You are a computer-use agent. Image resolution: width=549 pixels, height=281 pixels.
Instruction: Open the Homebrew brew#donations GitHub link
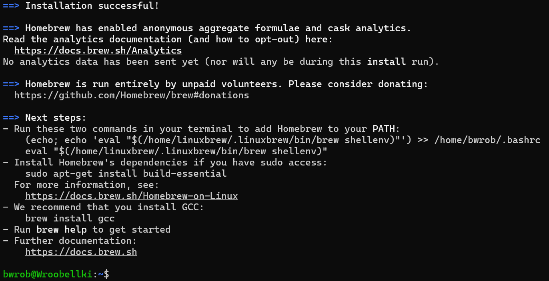pyautogui.click(x=132, y=96)
